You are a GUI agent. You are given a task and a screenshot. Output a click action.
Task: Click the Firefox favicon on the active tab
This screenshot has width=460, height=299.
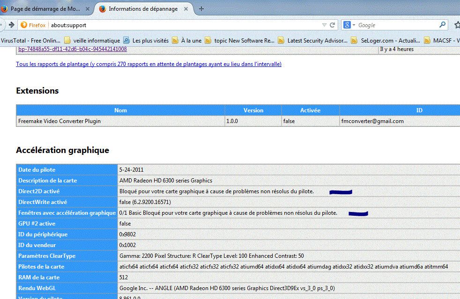tap(102, 8)
